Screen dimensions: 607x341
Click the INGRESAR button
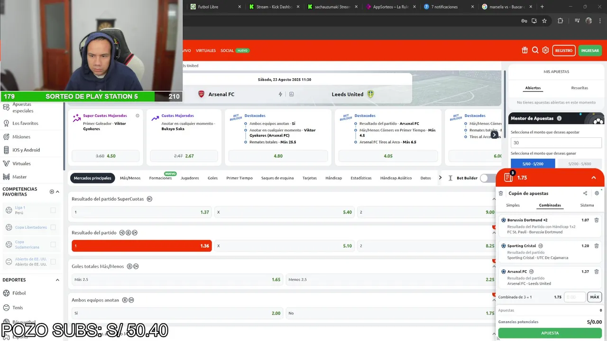point(590,50)
